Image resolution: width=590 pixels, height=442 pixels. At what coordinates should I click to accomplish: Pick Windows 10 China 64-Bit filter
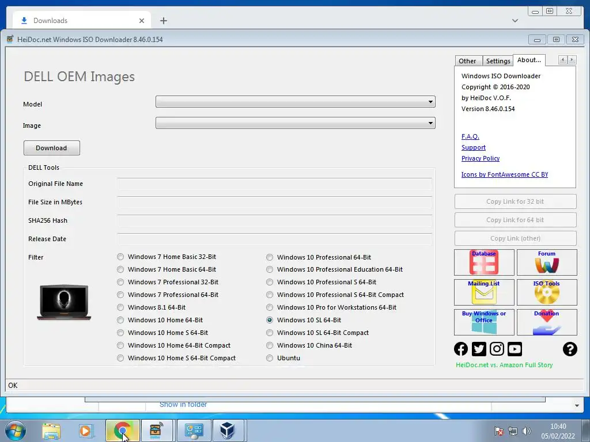click(x=270, y=345)
